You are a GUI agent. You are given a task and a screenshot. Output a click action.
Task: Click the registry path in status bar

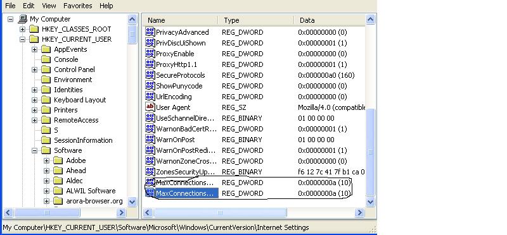[x=156, y=227]
